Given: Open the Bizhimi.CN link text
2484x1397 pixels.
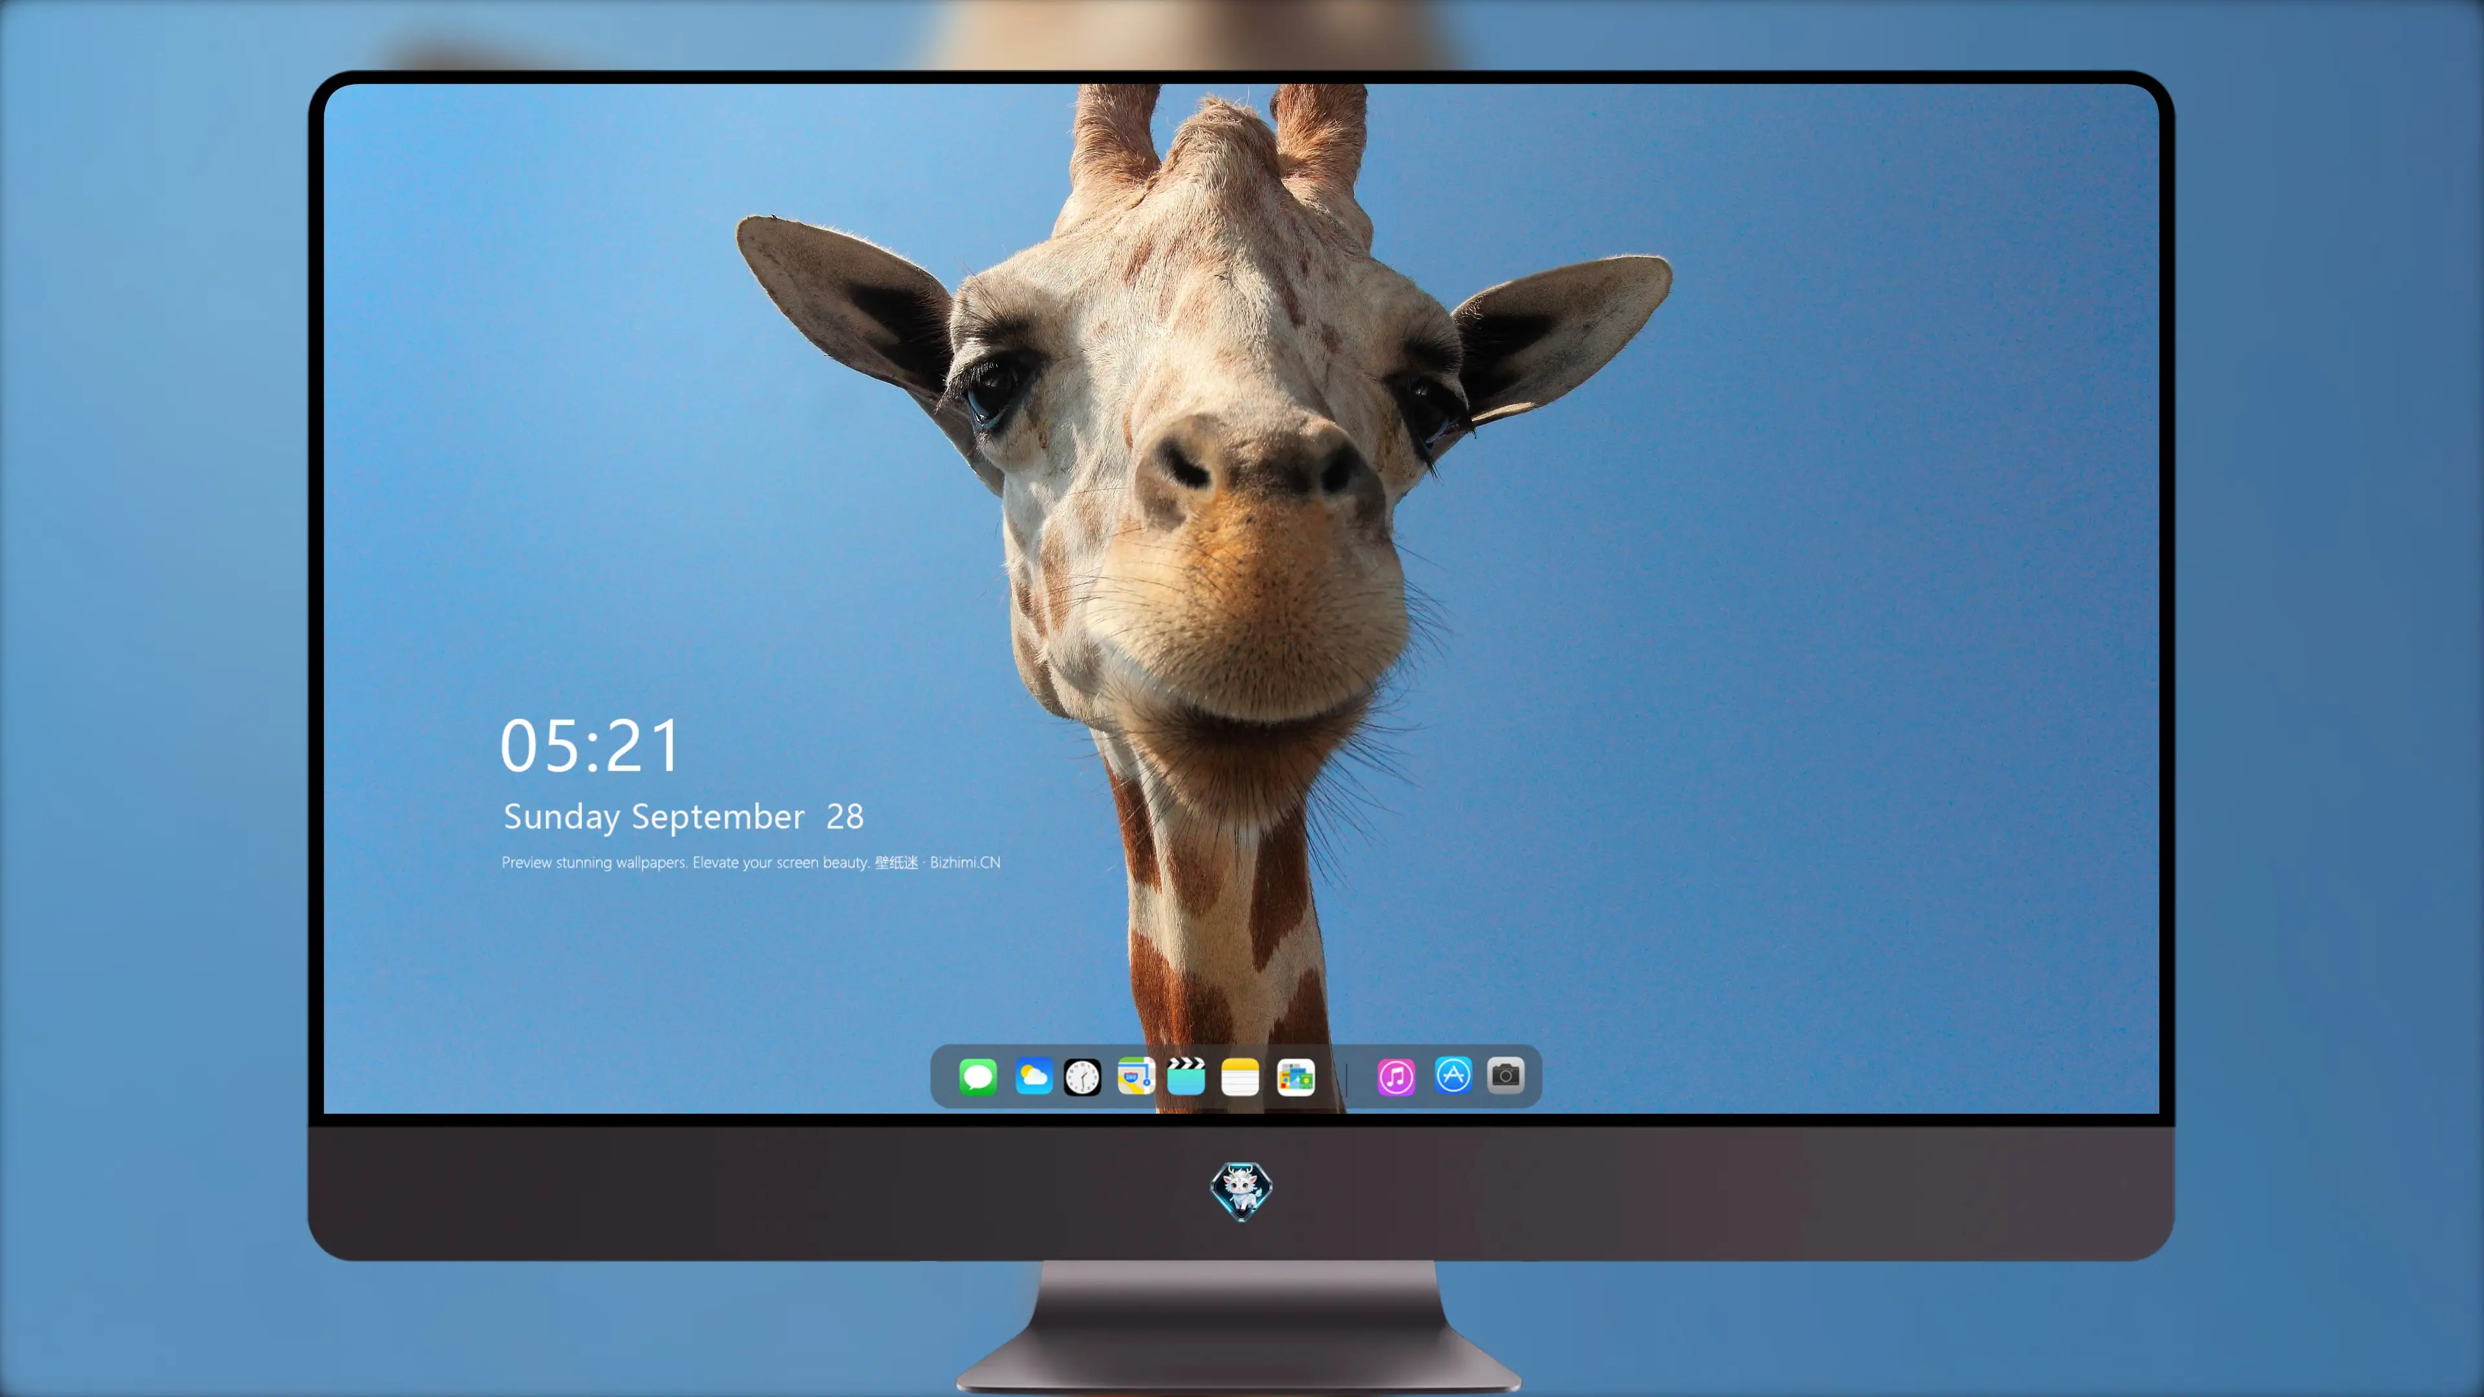Looking at the screenshot, I should [964, 862].
